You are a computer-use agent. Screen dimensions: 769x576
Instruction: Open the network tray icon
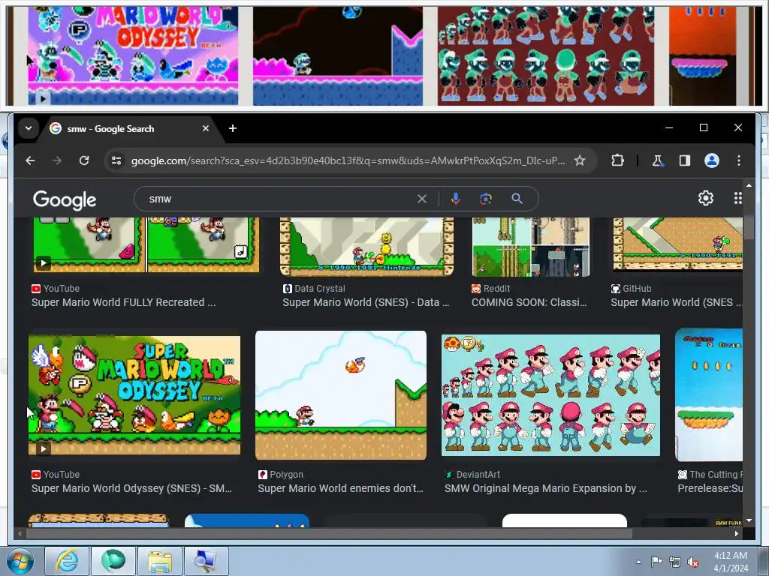(675, 562)
